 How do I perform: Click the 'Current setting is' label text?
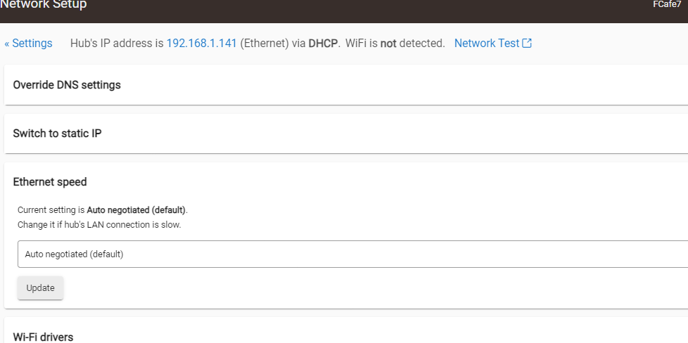click(x=51, y=210)
